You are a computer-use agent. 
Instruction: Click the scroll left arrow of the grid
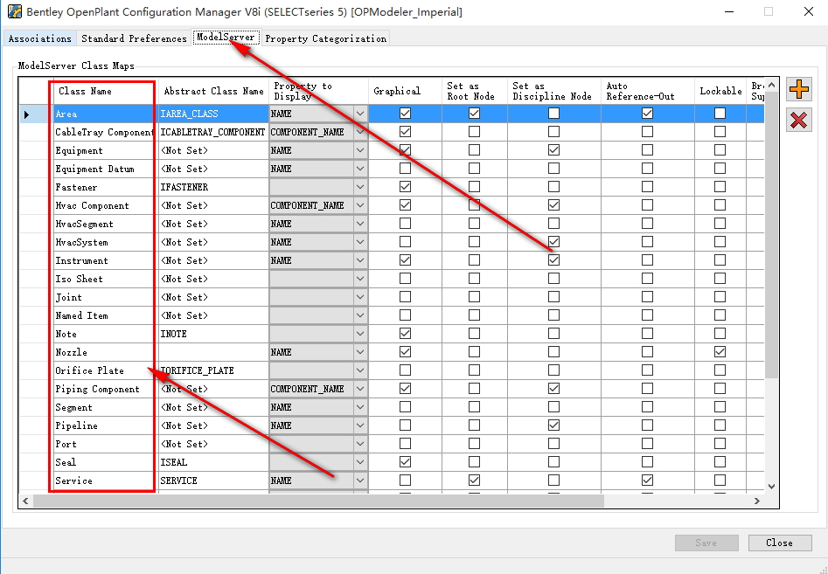point(25,501)
